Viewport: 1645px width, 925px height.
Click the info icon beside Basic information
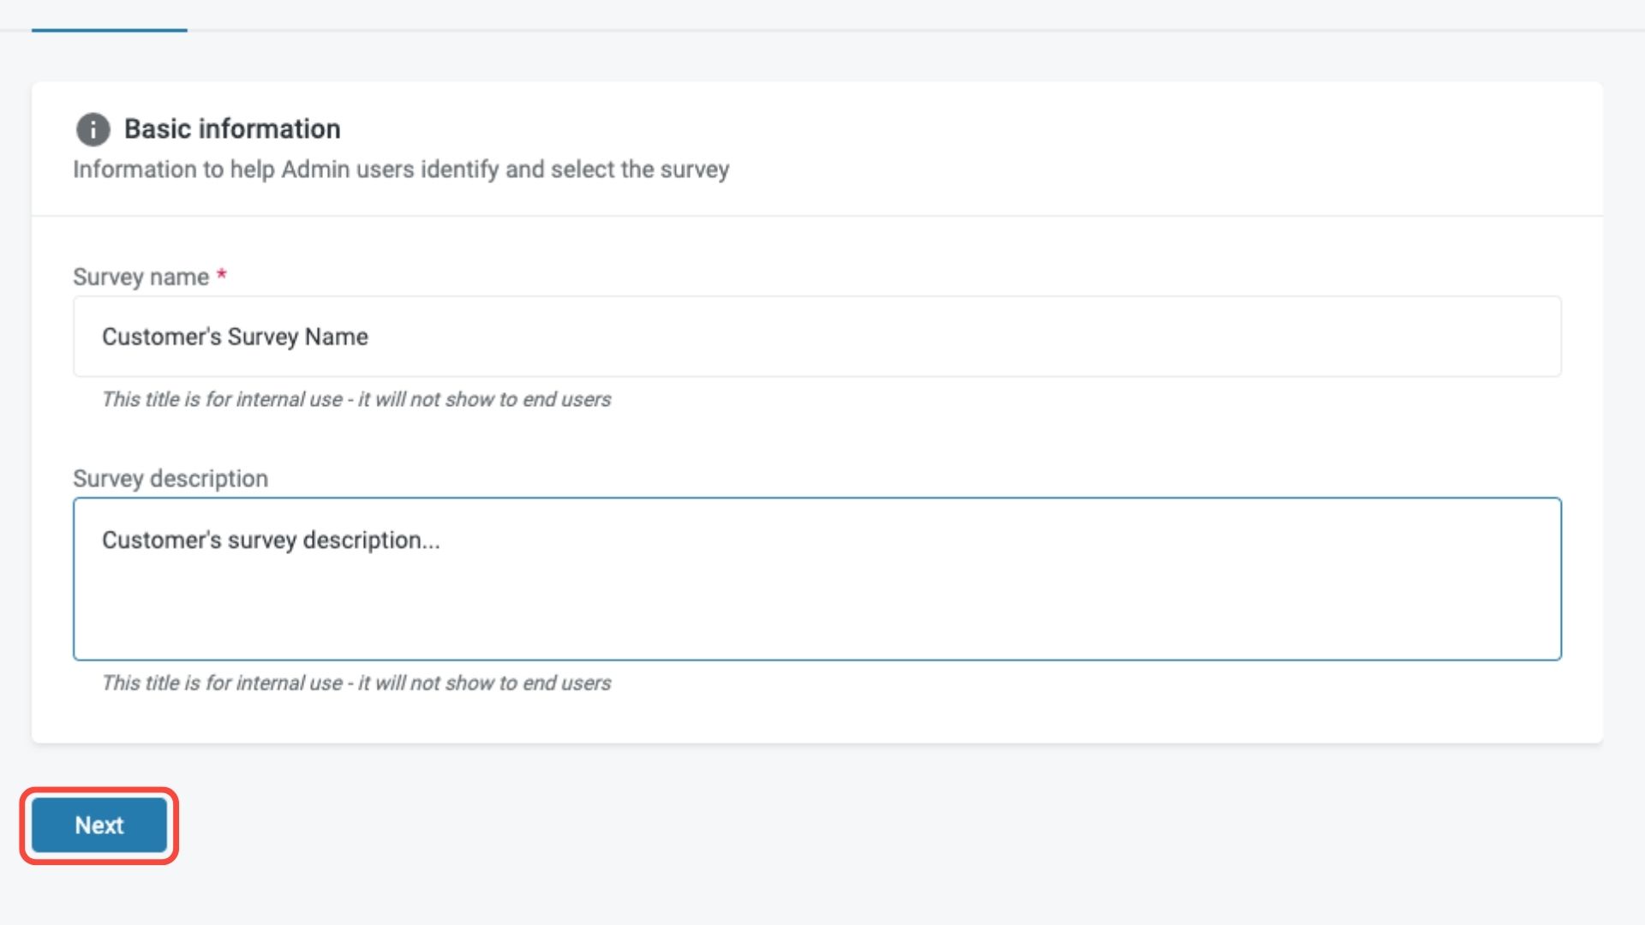pyautogui.click(x=93, y=129)
